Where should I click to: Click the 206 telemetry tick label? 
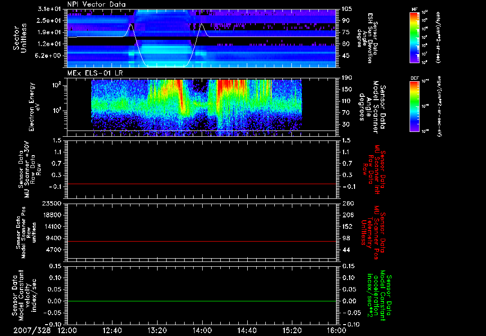(x=347, y=215)
